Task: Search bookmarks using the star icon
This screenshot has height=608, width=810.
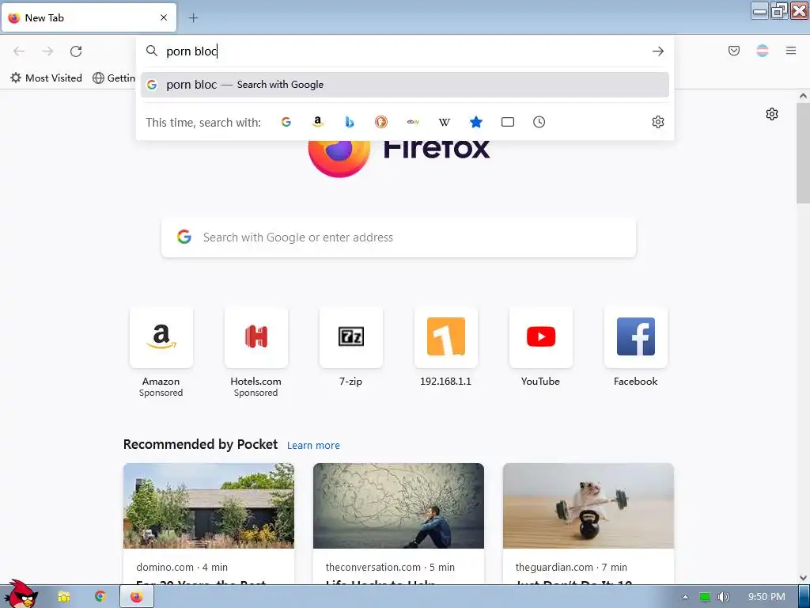Action: [x=476, y=122]
